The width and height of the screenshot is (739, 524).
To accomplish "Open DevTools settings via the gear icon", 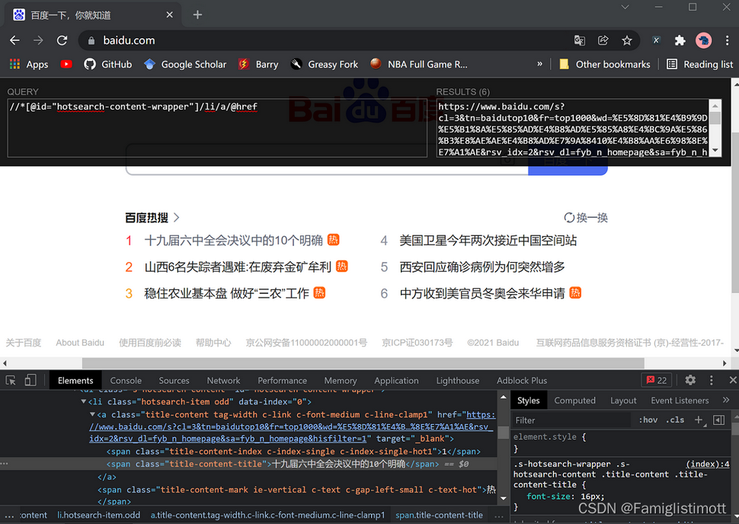I will click(x=690, y=379).
